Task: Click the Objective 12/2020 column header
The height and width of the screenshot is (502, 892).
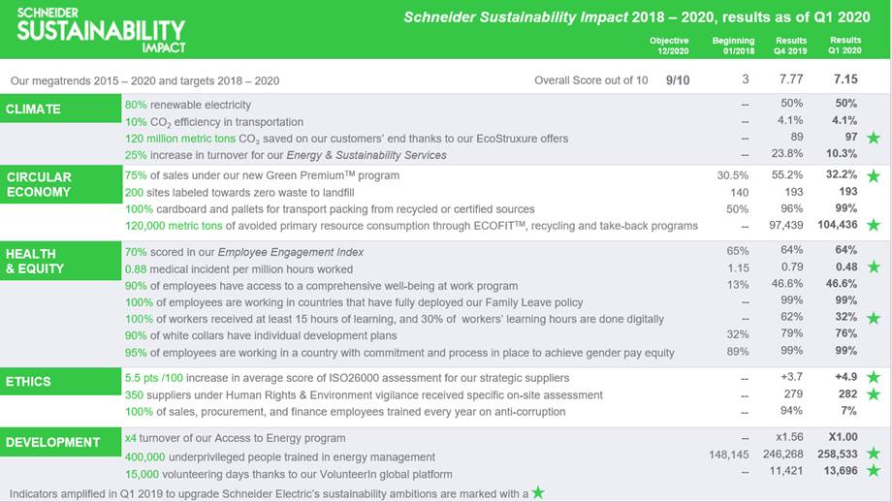Action: click(668, 46)
